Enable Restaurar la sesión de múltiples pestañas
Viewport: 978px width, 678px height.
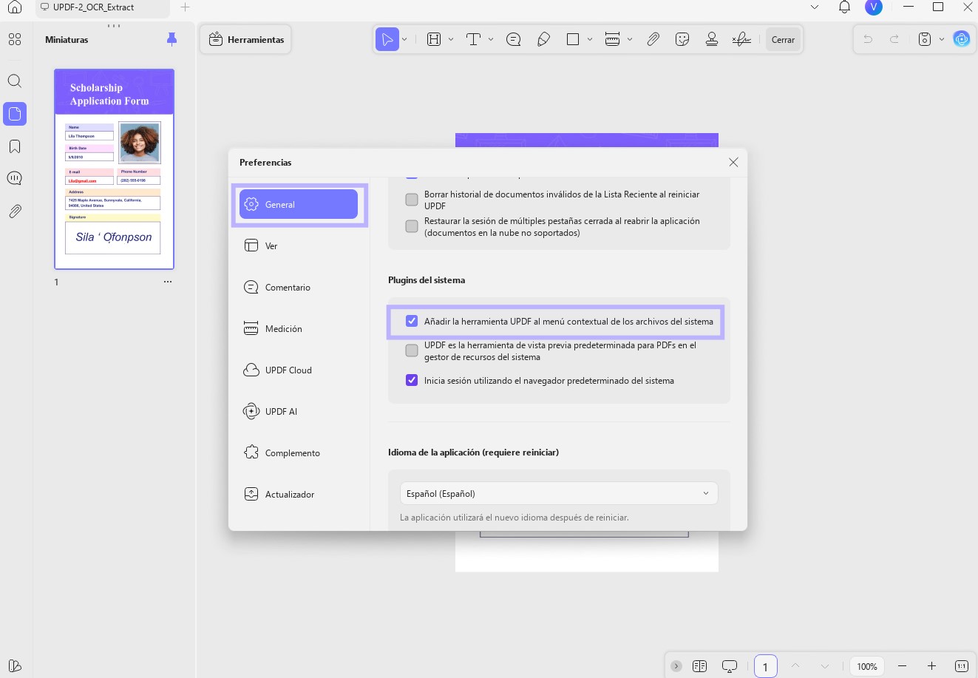coord(412,226)
